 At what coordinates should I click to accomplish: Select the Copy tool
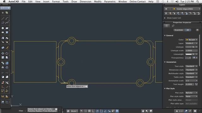point(3,63)
